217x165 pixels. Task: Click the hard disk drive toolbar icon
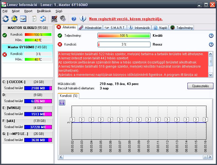point(23,19)
